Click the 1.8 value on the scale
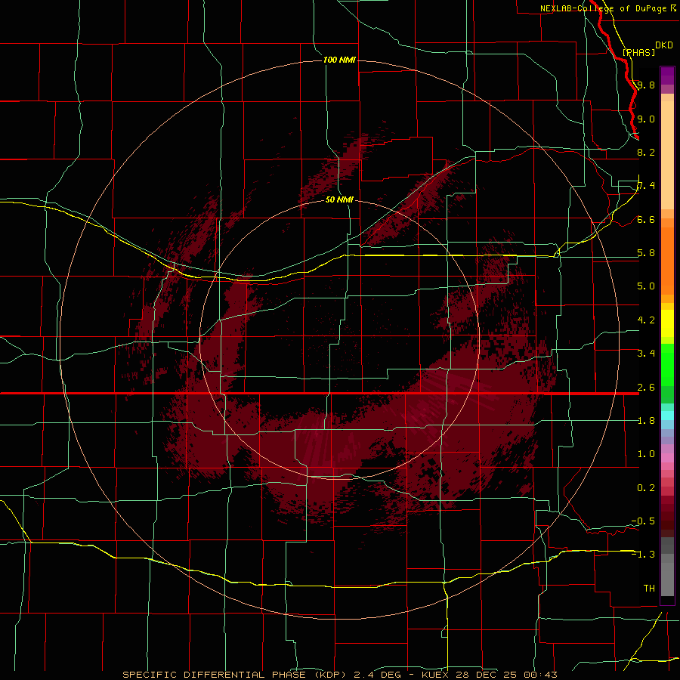680x680 pixels. click(x=646, y=421)
